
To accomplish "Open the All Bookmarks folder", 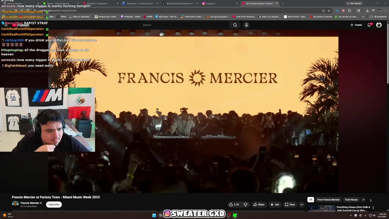I will click(378, 17).
